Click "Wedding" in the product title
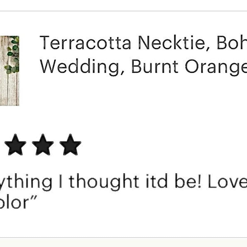 click(81, 67)
